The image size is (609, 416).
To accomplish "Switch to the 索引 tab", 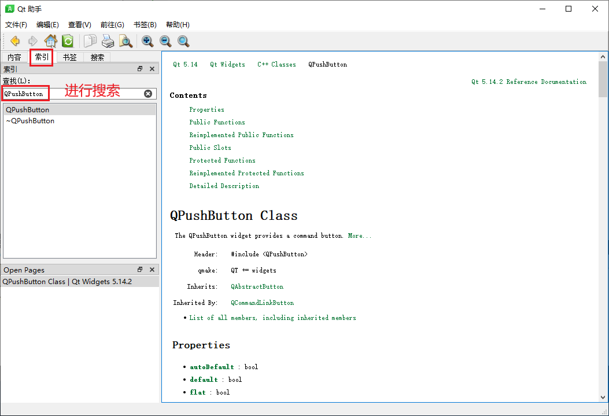I will [42, 57].
